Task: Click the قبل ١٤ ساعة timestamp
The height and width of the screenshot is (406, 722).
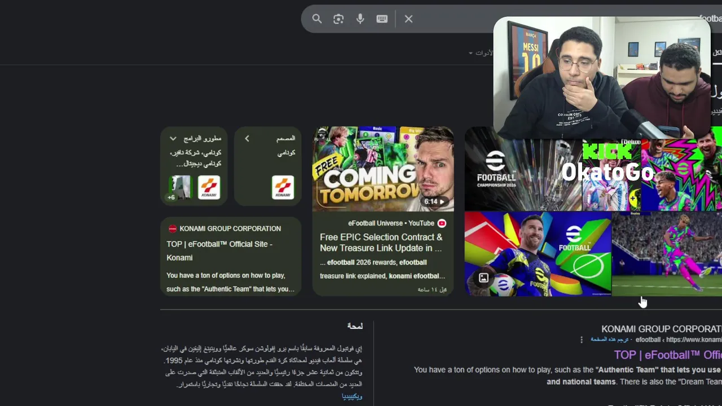Action: [x=432, y=289]
